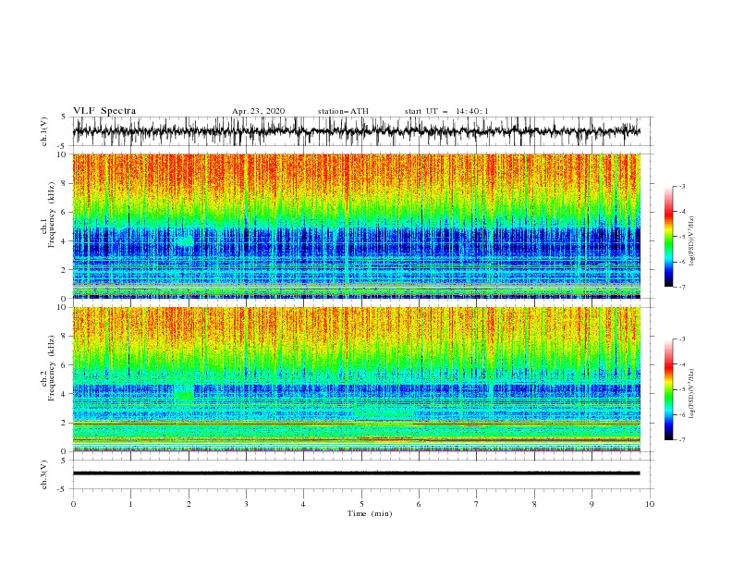732x566 pixels.
Task: Click the ch.2 spectrogram color scale bar
Action: click(x=668, y=389)
